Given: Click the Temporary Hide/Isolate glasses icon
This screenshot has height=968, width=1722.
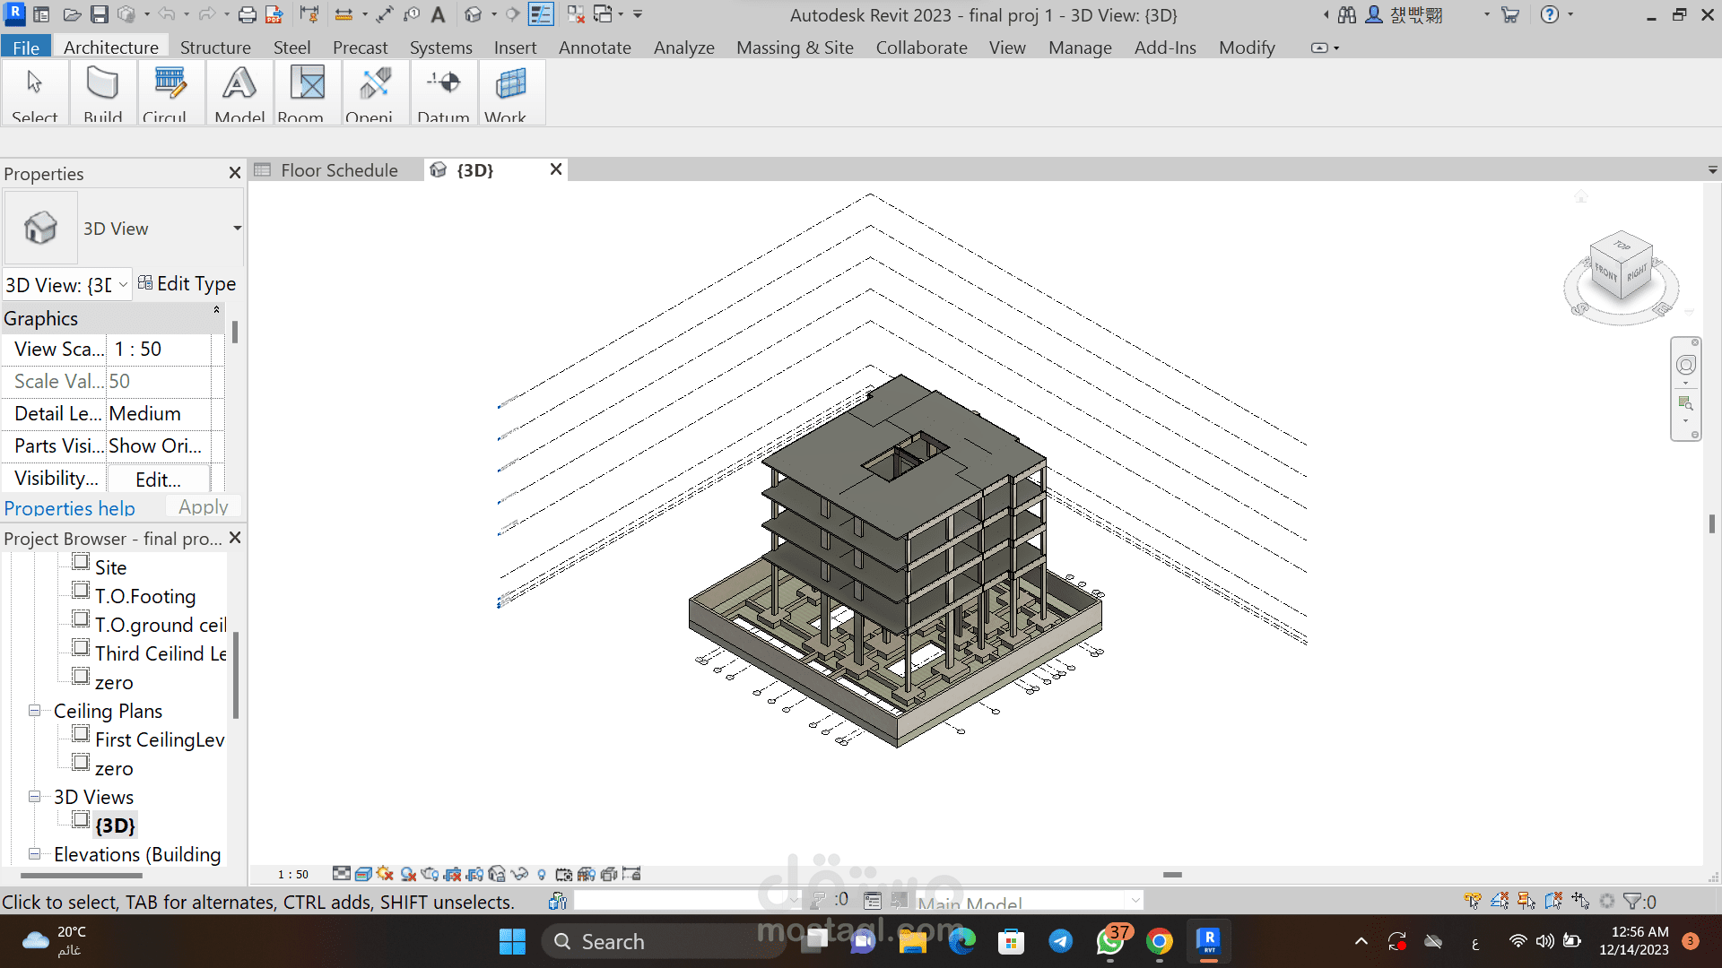Looking at the screenshot, I should pos(519,874).
